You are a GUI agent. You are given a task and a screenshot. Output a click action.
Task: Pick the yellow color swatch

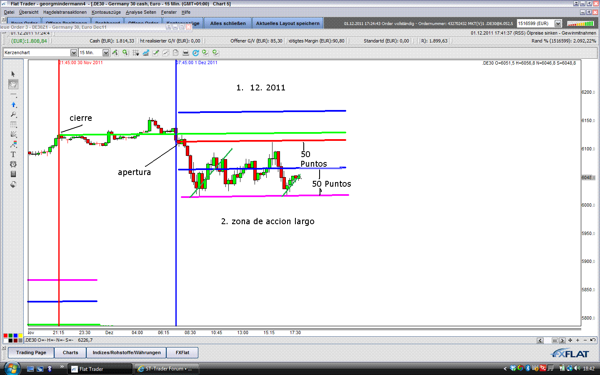(20, 335)
